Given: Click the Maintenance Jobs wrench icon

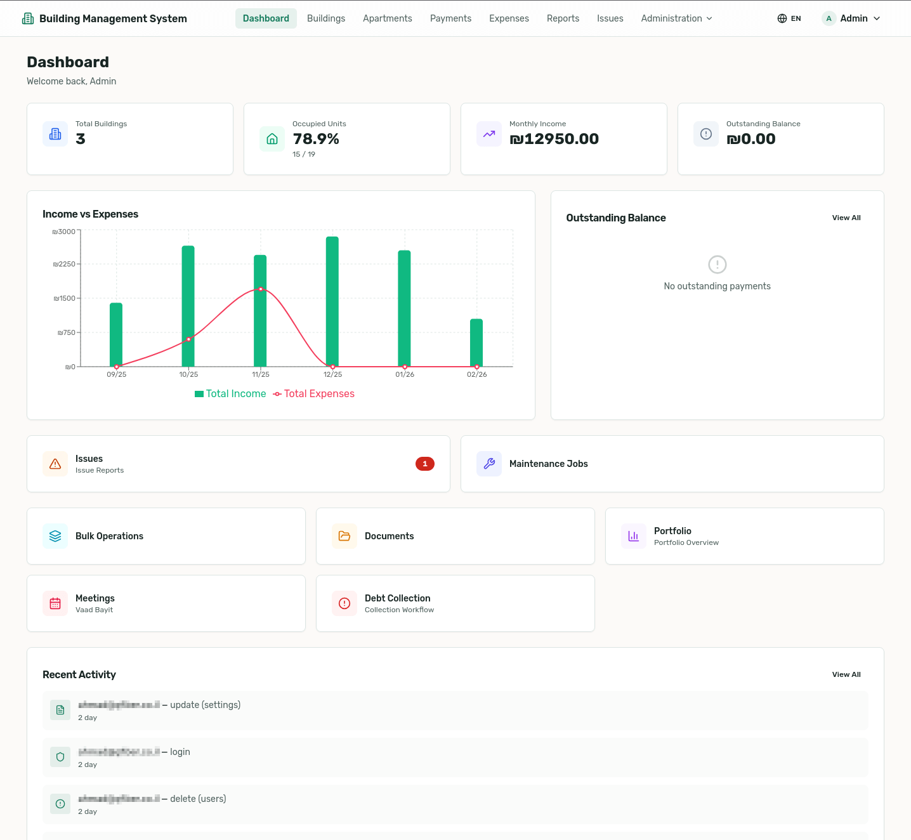Looking at the screenshot, I should pos(489,464).
